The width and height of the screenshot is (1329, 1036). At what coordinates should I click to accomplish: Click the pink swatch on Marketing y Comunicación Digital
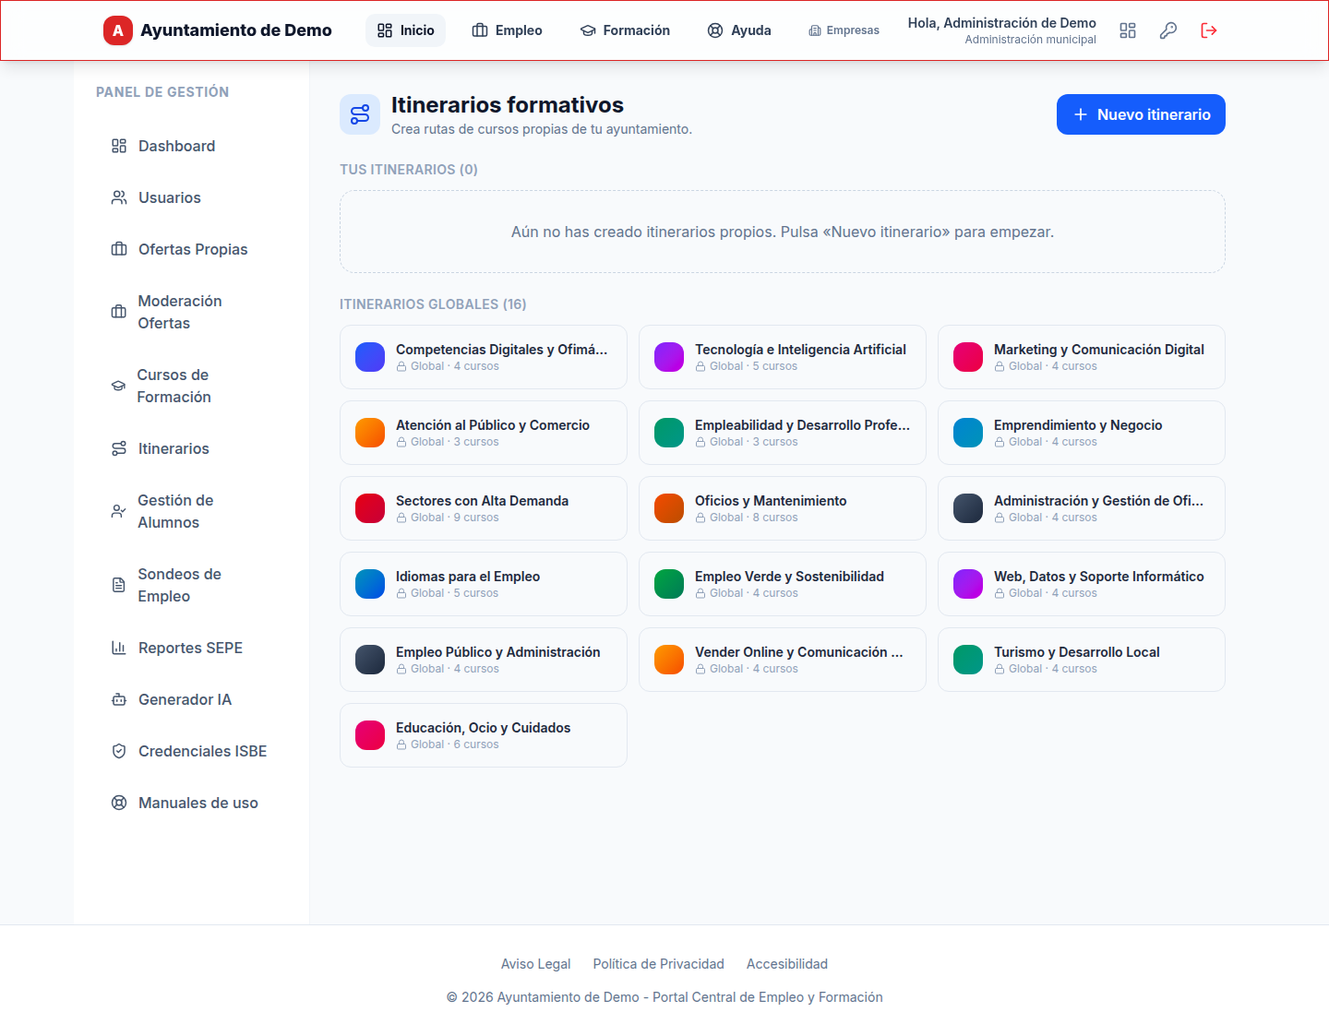tap(968, 357)
